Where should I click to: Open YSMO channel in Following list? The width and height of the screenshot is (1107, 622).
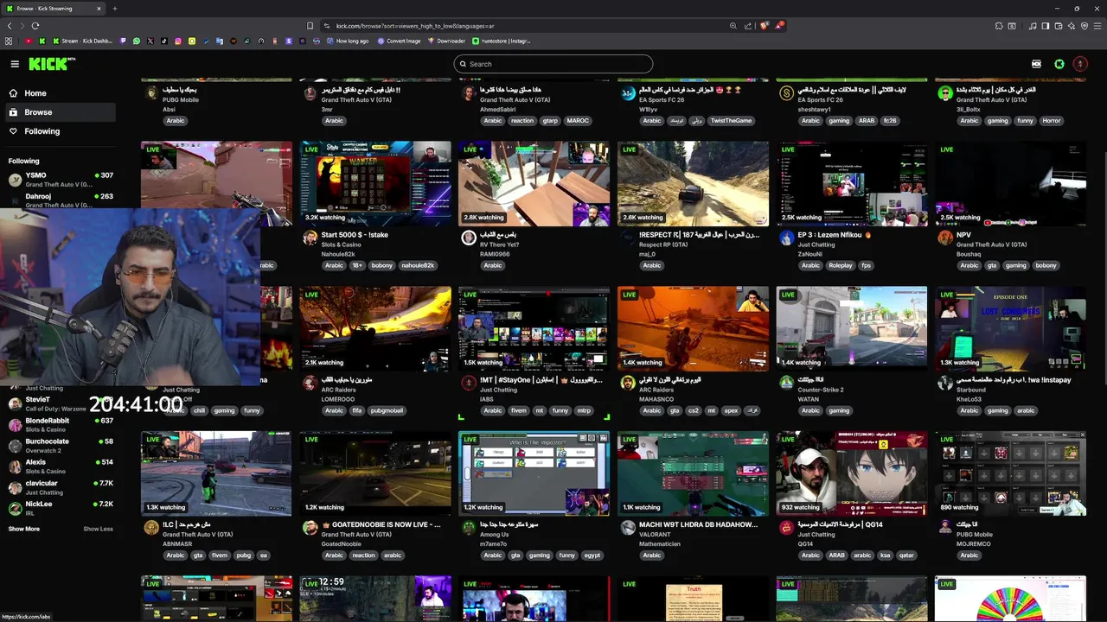(61, 180)
